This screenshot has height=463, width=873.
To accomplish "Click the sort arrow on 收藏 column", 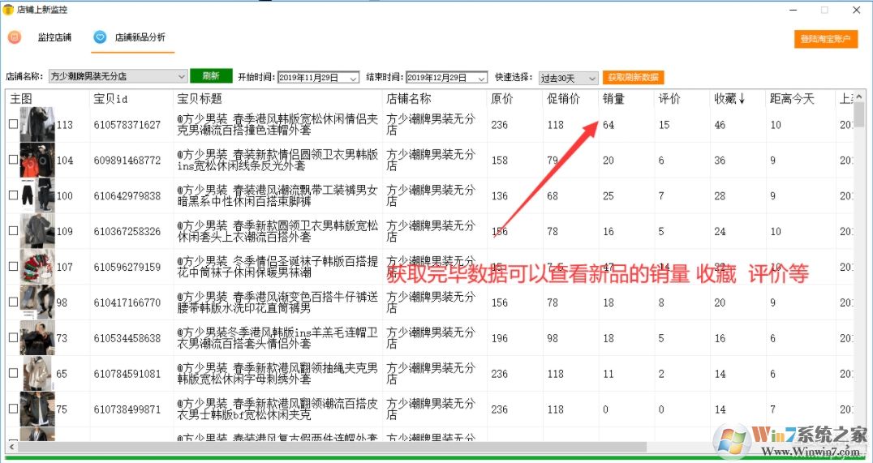I will (742, 99).
